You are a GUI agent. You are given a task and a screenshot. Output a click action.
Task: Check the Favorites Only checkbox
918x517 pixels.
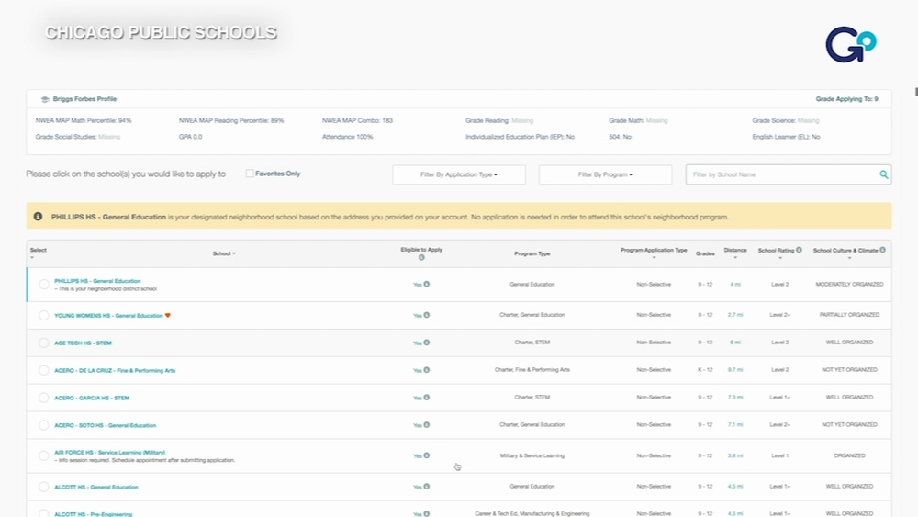tap(250, 174)
